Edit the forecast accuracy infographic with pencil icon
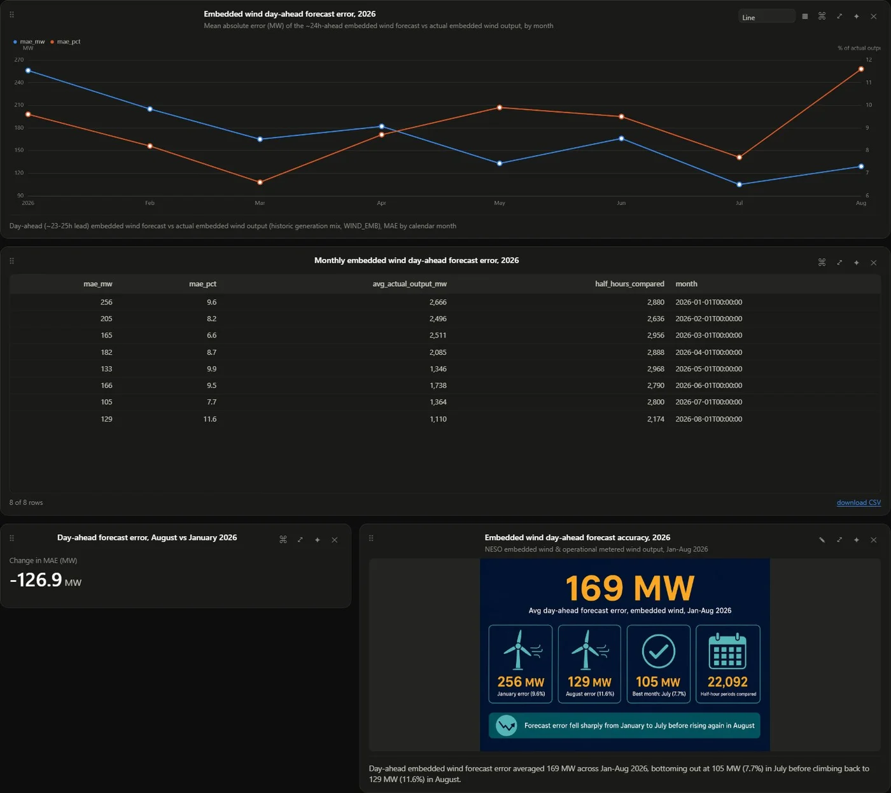891x793 pixels. click(x=822, y=540)
